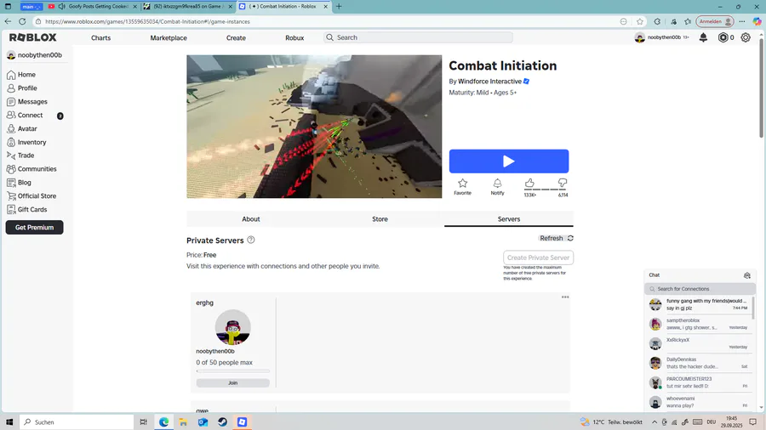Click the Refresh servers icon
The image size is (766, 430).
pyautogui.click(x=570, y=238)
